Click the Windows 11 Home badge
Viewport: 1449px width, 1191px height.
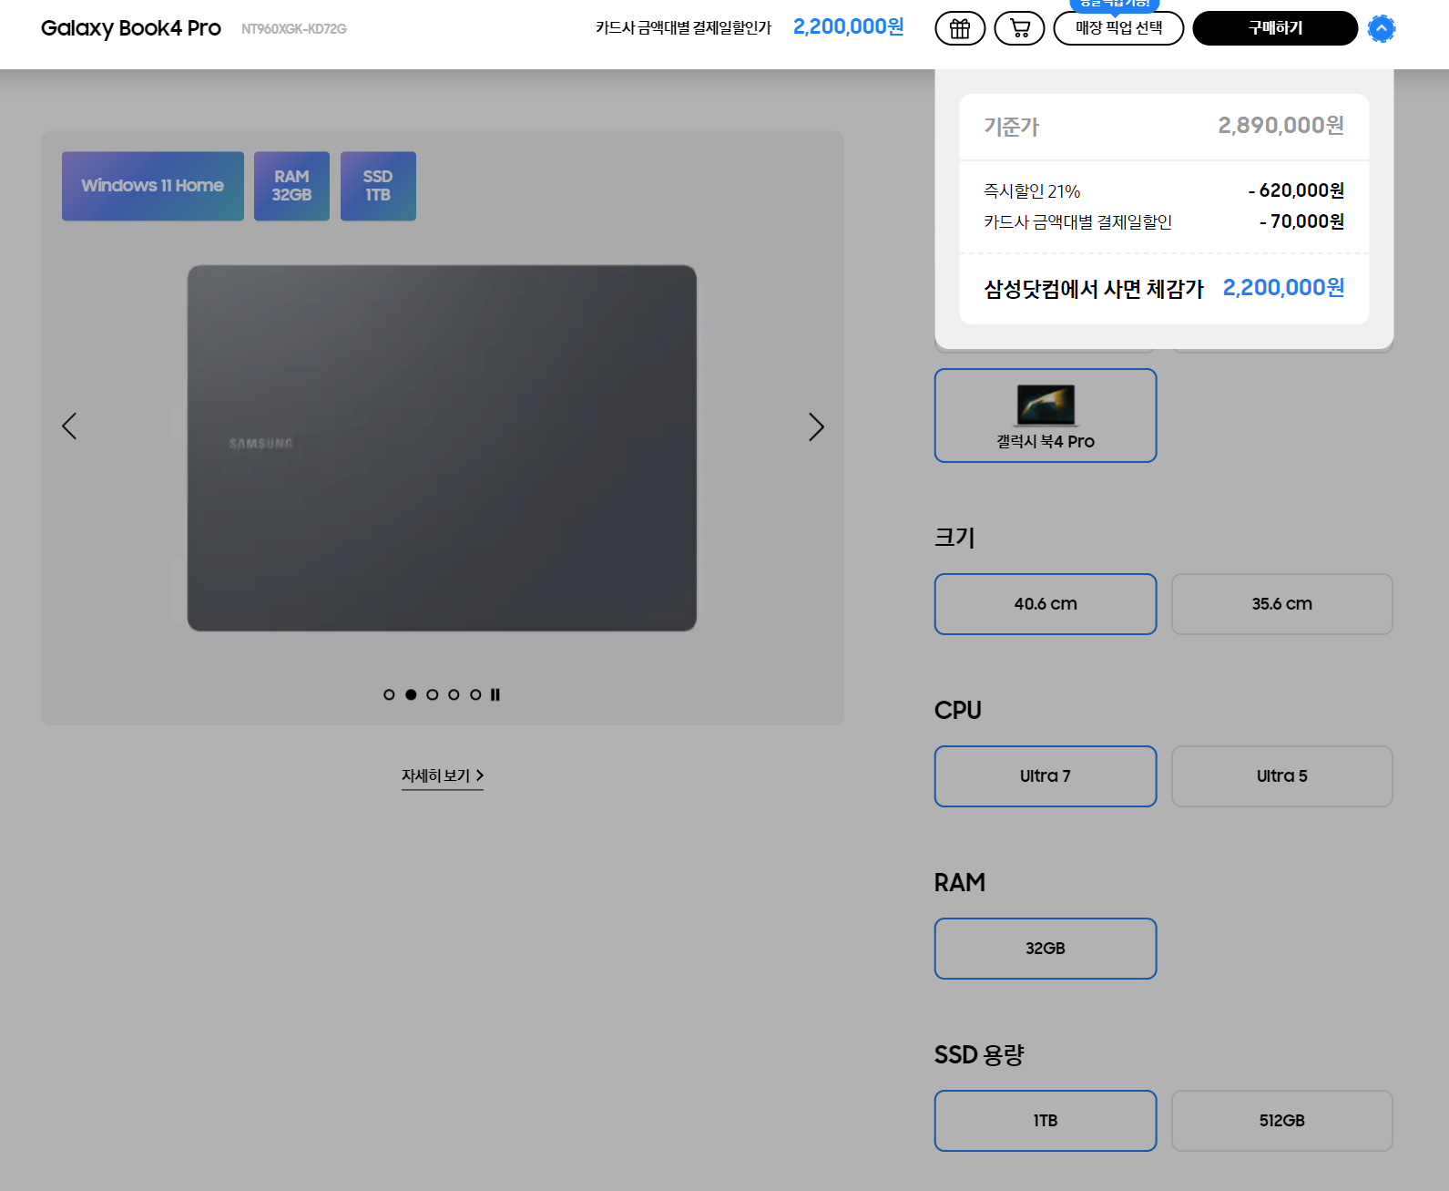(x=153, y=186)
